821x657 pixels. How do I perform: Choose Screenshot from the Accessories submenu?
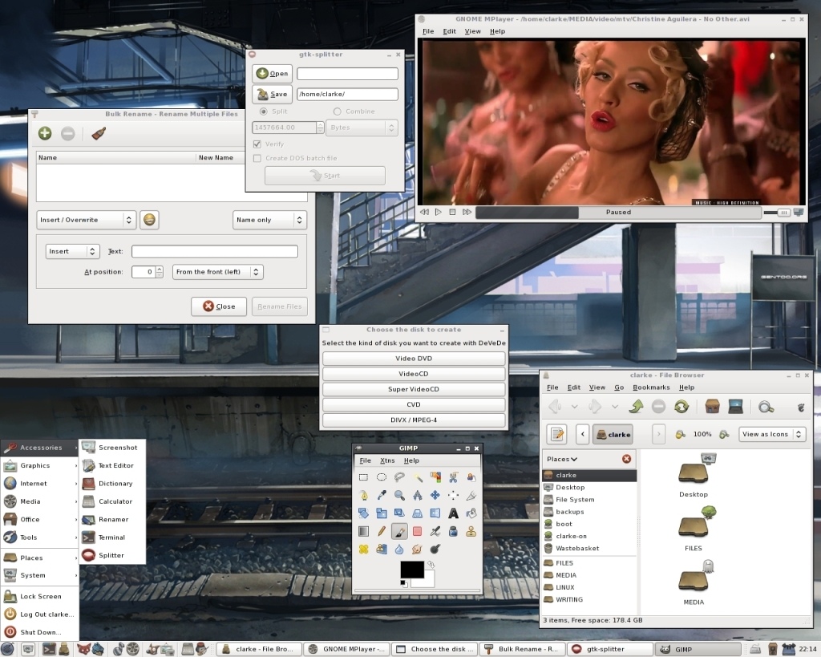click(112, 448)
